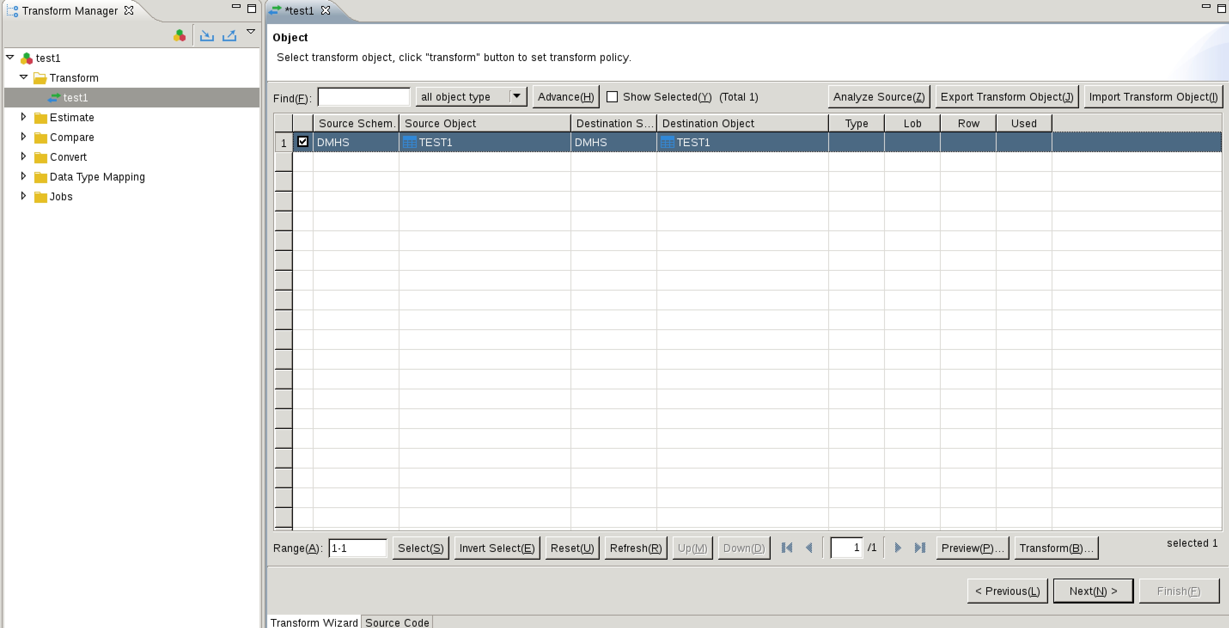Screen dimensions: 1229x628
Task: Open the Transform Manager view menu arrow
Action: [251, 31]
